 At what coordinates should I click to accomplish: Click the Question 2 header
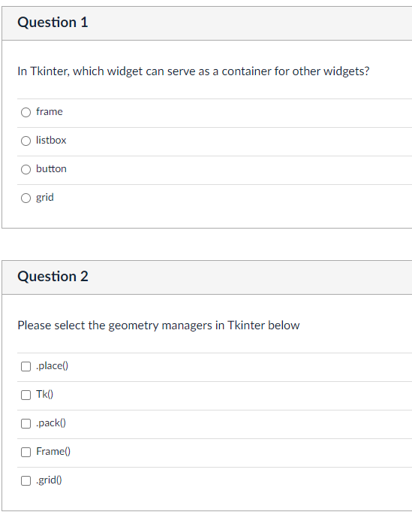[53, 276]
